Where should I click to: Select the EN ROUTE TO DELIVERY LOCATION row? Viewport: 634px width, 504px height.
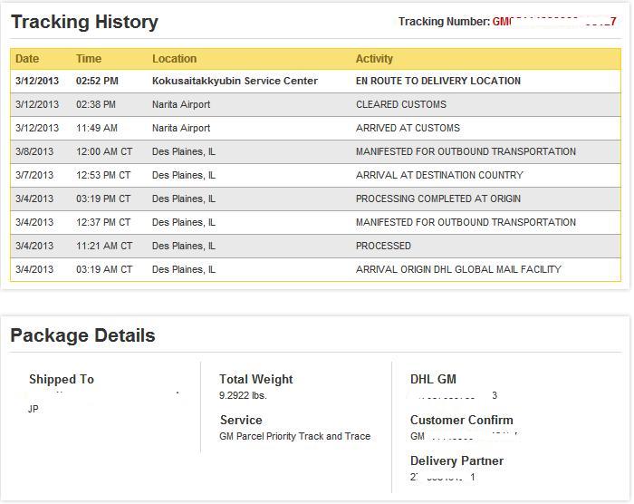(x=437, y=81)
